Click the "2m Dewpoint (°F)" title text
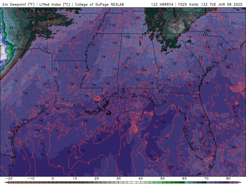 click(x=18, y=4)
